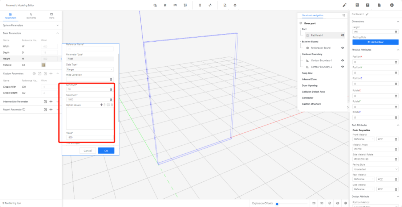The image size is (402, 207).
Task: Open the Paving Style dropdown
Action: coord(375,169)
